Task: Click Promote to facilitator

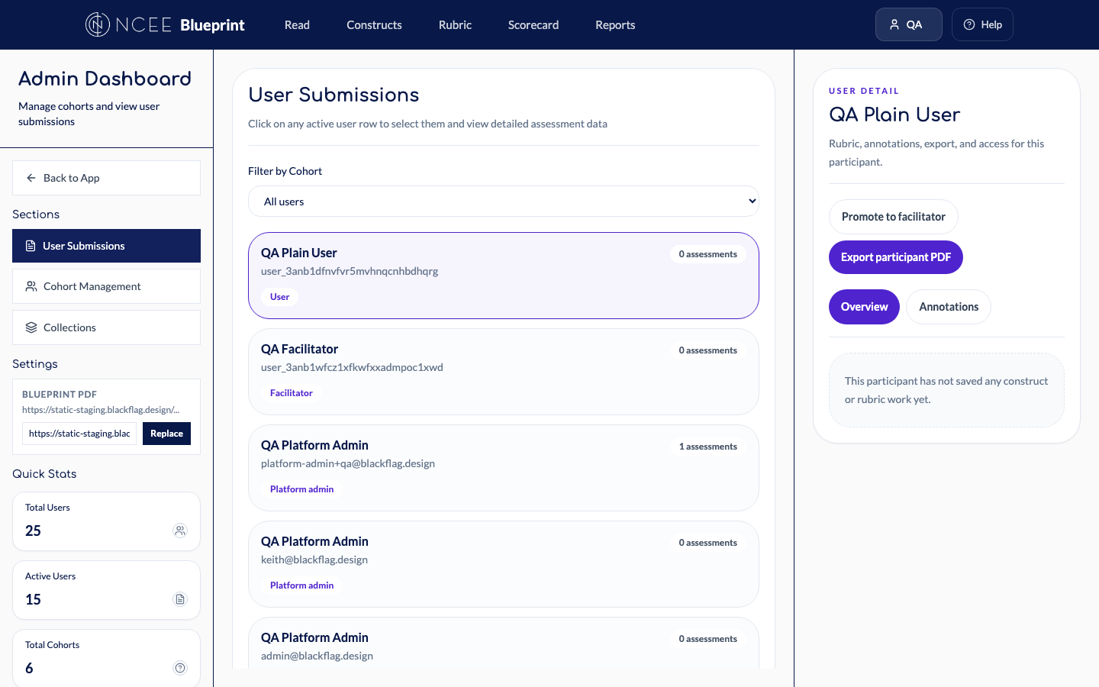Action: [x=893, y=217]
